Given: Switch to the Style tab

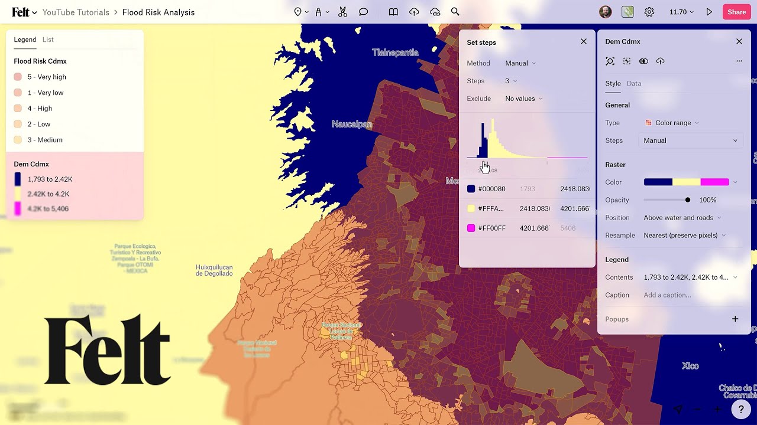Looking at the screenshot, I should (613, 83).
